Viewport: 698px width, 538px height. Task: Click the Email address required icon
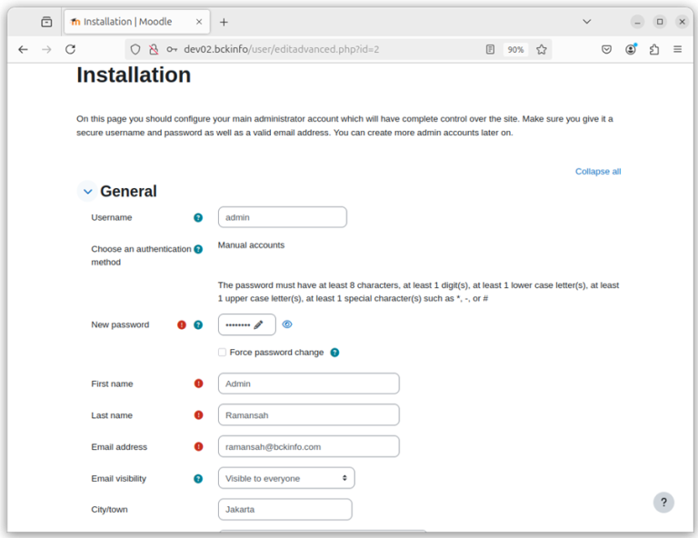[198, 446]
